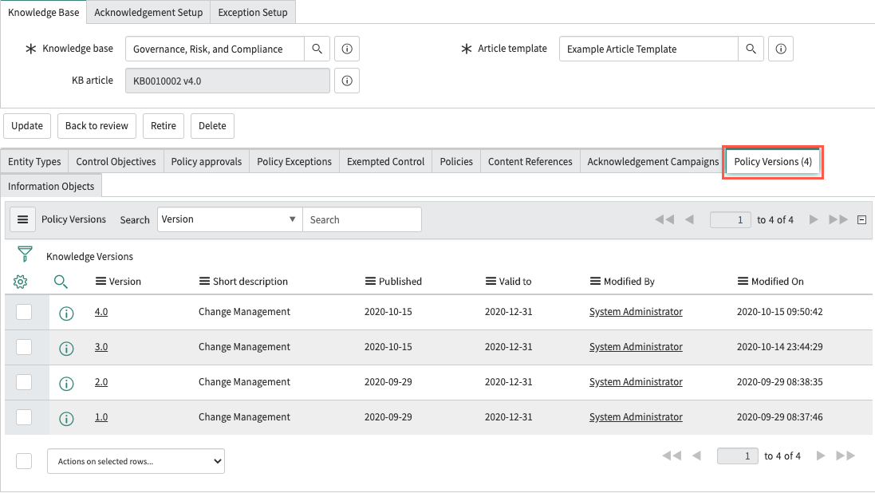The width and height of the screenshot is (875, 493).
Task: Switch to the Exception Setup tab
Action: (253, 12)
